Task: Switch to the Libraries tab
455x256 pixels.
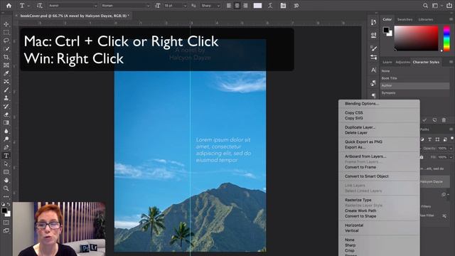Action: click(425, 19)
